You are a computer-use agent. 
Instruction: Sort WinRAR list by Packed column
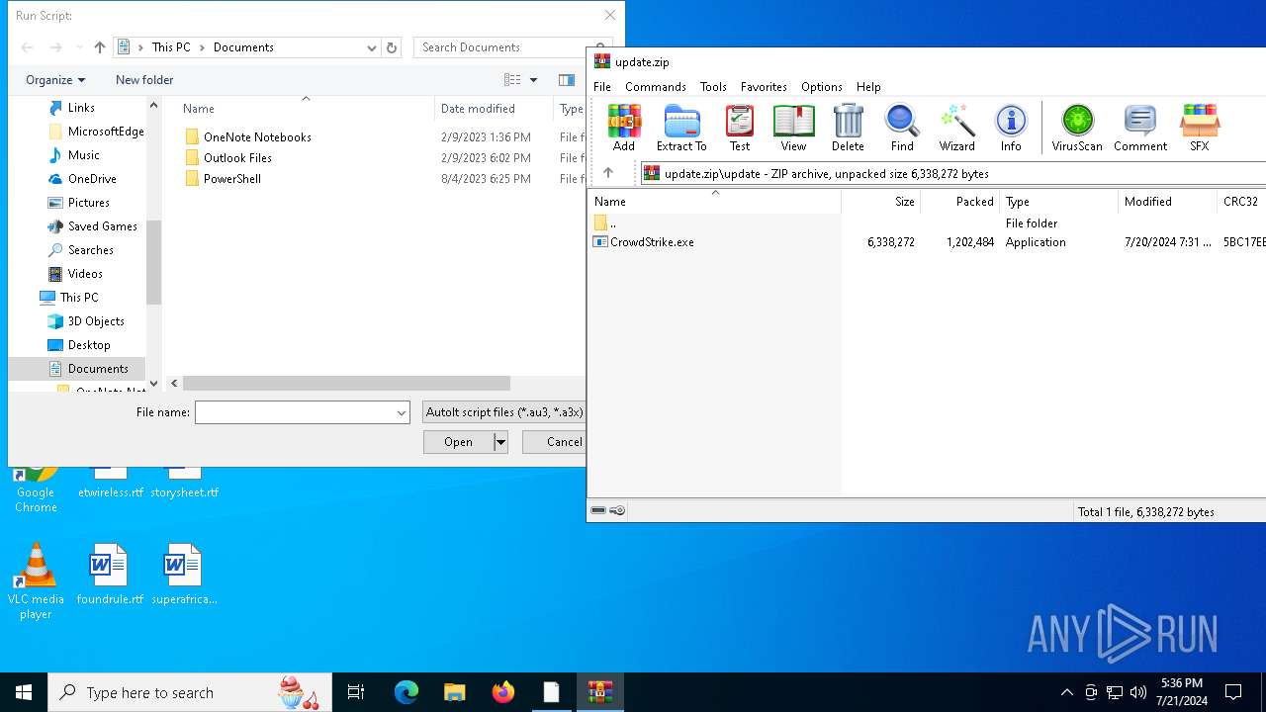tap(960, 202)
